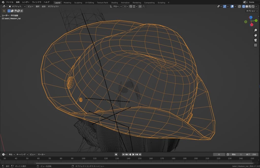Expand the オプション dropdown
The image size is (260, 168).
click(252, 11)
